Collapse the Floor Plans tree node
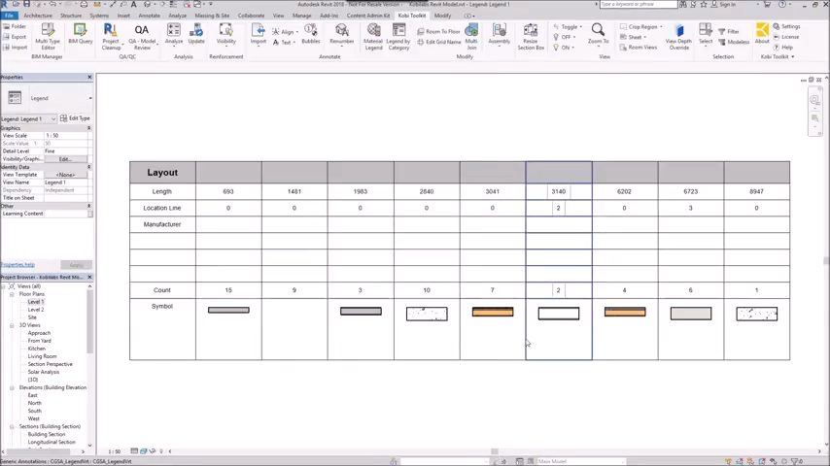The width and height of the screenshot is (830, 466). [12, 294]
